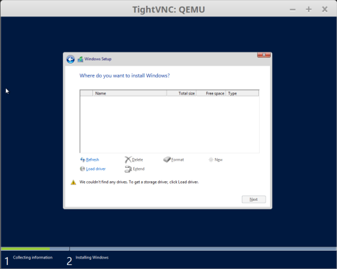Click the TightVNC: QEMU title bar text

point(168,10)
